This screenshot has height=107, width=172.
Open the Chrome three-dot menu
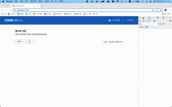pyautogui.click(x=169, y=10)
